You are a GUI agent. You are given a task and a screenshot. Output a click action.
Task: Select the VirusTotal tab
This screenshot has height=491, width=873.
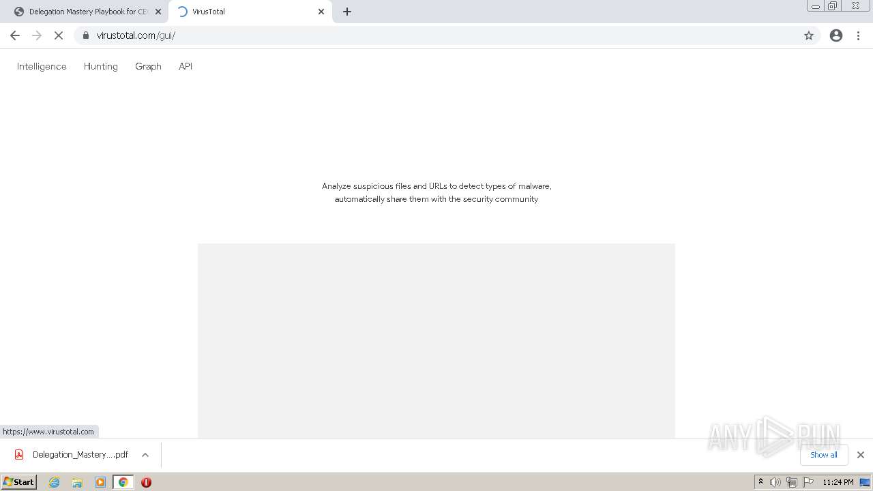coord(250,12)
